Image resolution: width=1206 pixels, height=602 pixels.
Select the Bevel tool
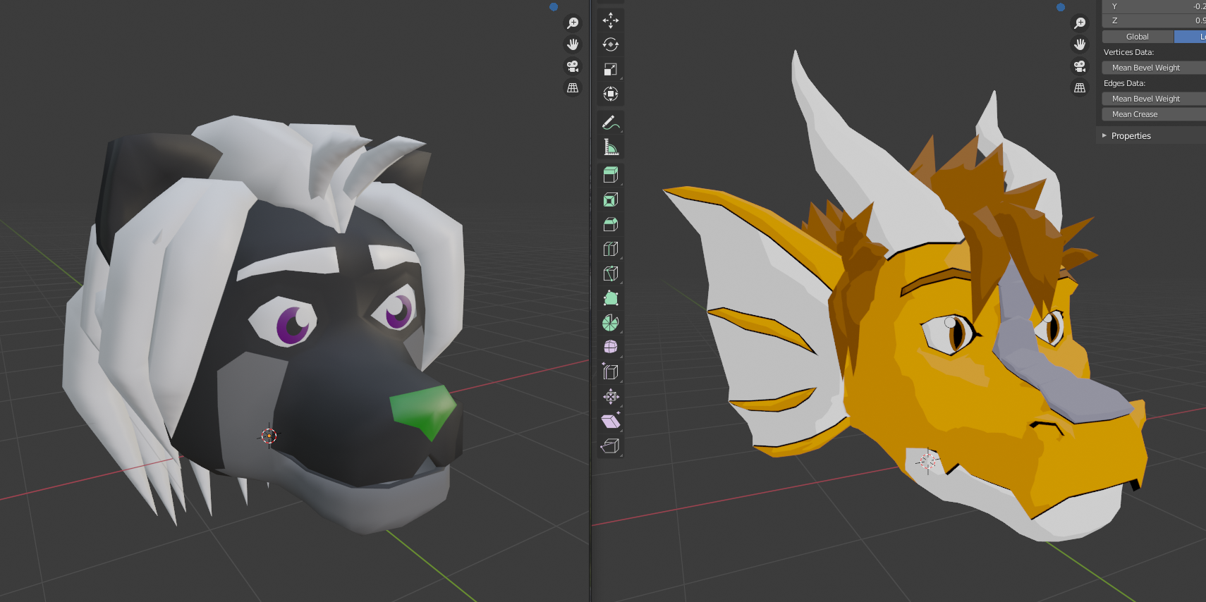point(611,225)
